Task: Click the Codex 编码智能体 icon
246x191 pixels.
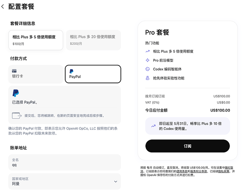Action: click(148, 69)
